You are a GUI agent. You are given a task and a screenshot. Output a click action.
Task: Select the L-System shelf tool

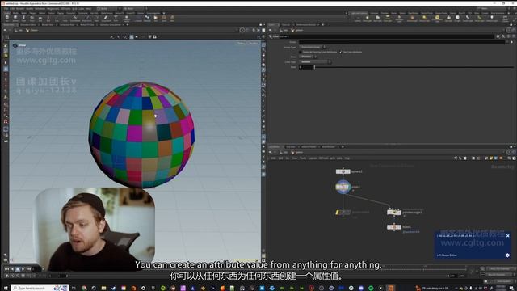(x=138, y=19)
